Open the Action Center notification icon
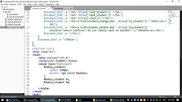Image resolution: width=182 pixels, height=102 pixels. [177, 100]
